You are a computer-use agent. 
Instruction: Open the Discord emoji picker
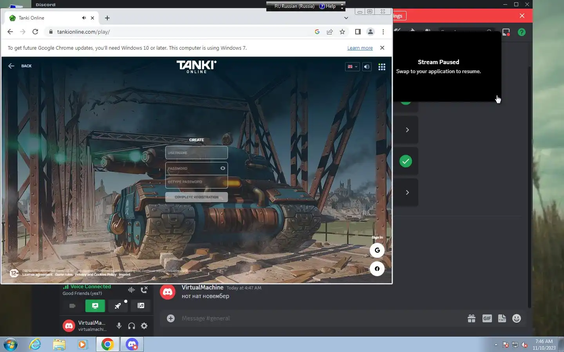pyautogui.click(x=517, y=318)
